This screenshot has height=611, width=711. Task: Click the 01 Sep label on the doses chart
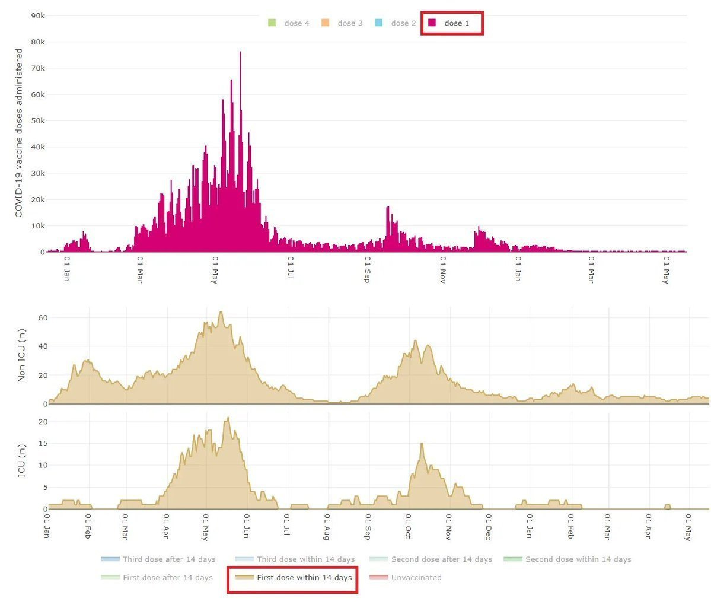click(x=367, y=269)
